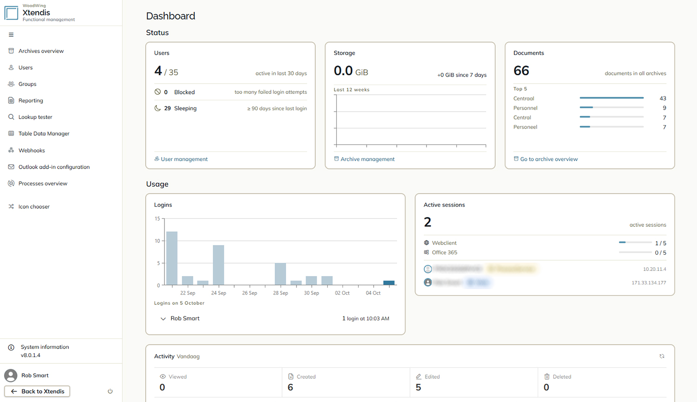
Task: Click the Office 365 sessions progress bar
Action: click(x=635, y=252)
